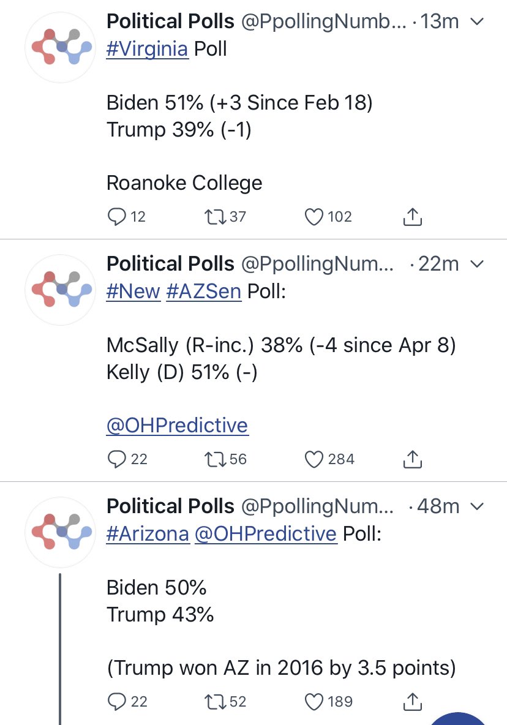Open options chevron on 13m tweet
The image size is (507, 725).
coord(477,22)
